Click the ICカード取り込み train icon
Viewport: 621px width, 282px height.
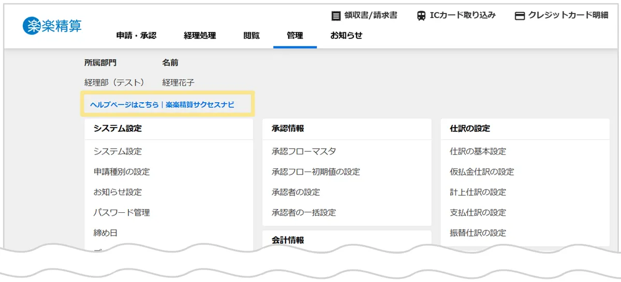click(x=421, y=15)
